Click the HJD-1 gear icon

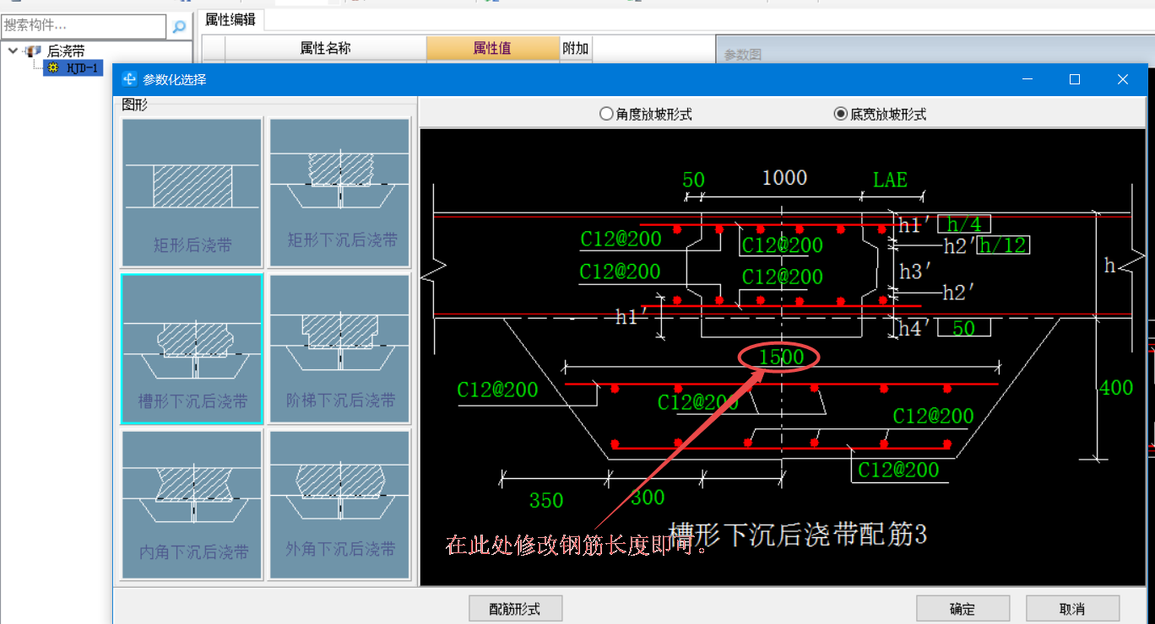point(53,67)
